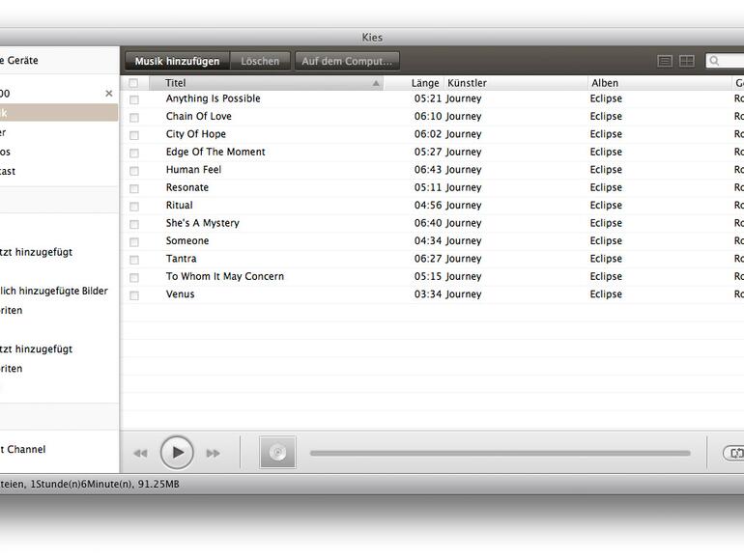The width and height of the screenshot is (744, 558).
Task: Select the highlighted Musik sidebar item
Action: click(x=59, y=113)
